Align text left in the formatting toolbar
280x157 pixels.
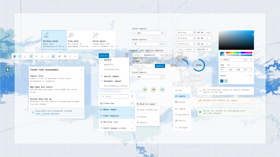31,56
